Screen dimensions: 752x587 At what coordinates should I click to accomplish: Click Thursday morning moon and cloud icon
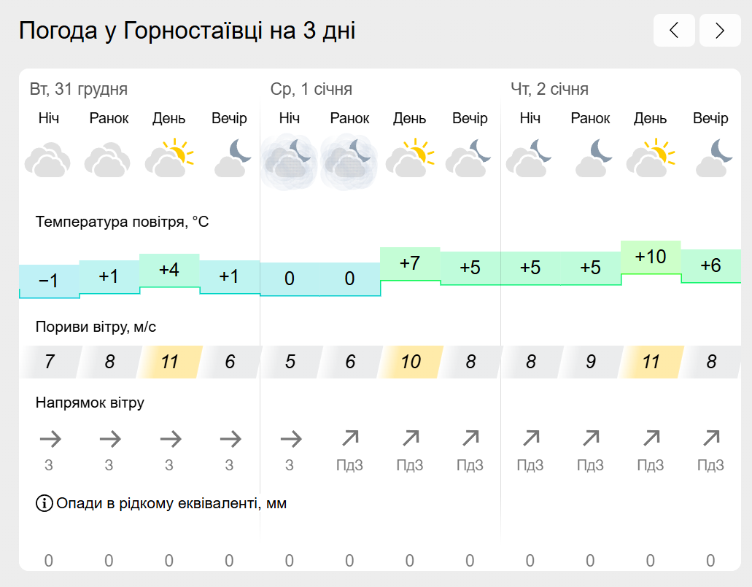point(594,158)
